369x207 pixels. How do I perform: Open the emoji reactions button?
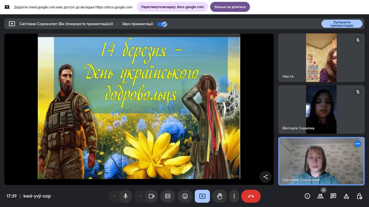tap(185, 196)
